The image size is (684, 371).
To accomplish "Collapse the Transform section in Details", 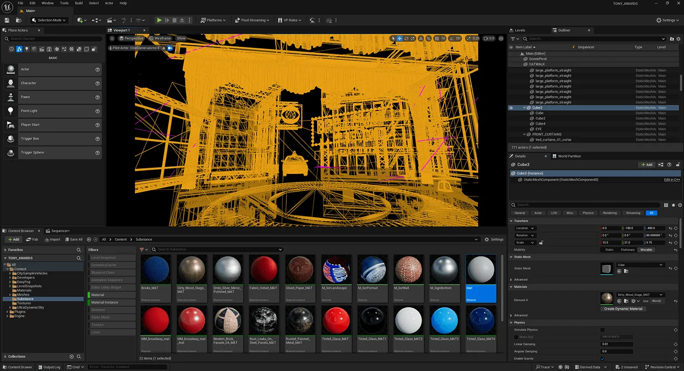I will click(x=512, y=221).
